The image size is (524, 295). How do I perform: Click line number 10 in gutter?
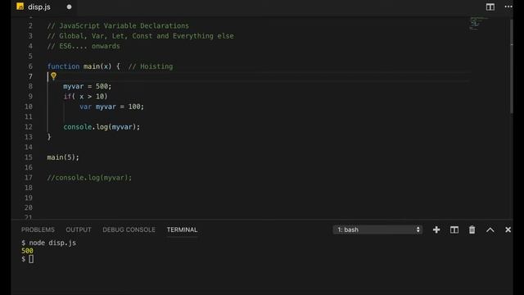coord(29,107)
